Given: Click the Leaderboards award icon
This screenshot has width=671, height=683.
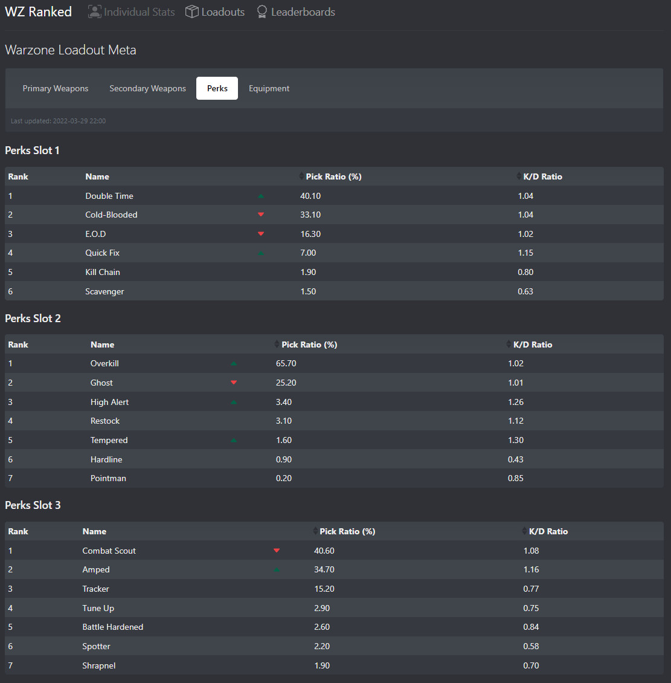Looking at the screenshot, I should [x=262, y=11].
